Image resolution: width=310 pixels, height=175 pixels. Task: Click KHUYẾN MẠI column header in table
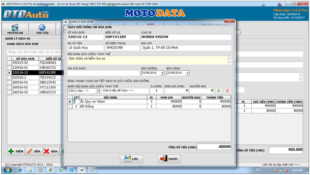(x=191, y=98)
